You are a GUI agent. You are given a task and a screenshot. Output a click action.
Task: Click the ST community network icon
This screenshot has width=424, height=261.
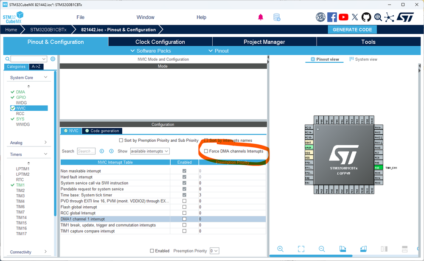coord(389,17)
